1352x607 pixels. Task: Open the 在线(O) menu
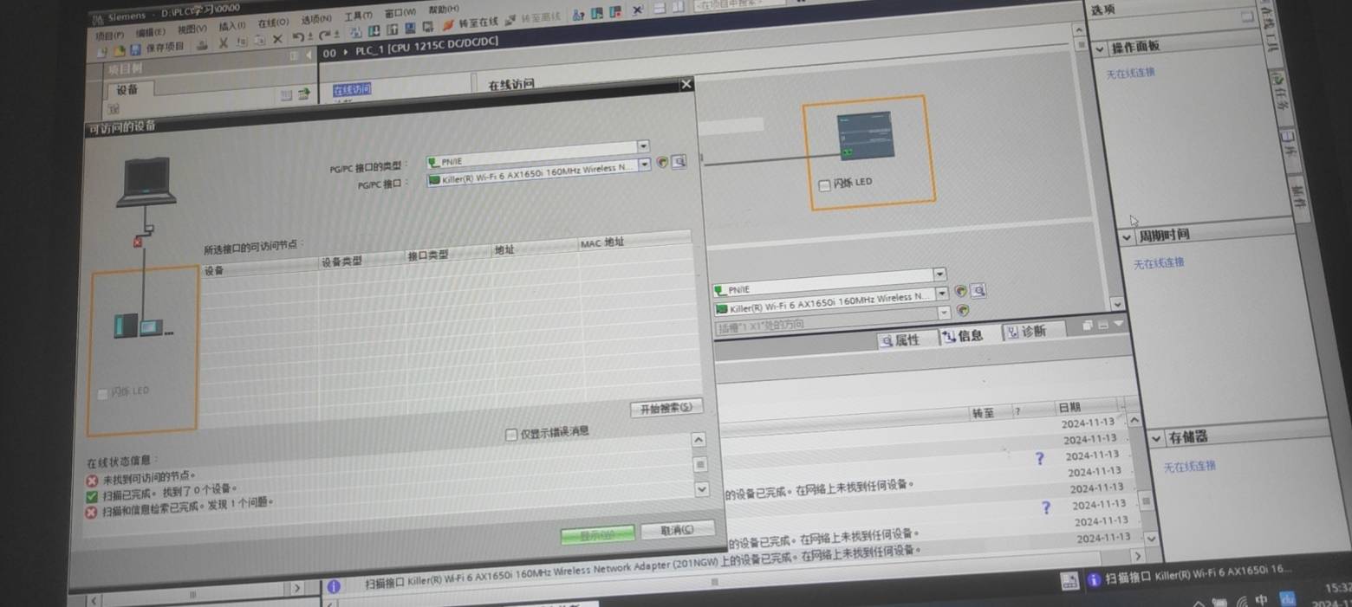coord(273,23)
